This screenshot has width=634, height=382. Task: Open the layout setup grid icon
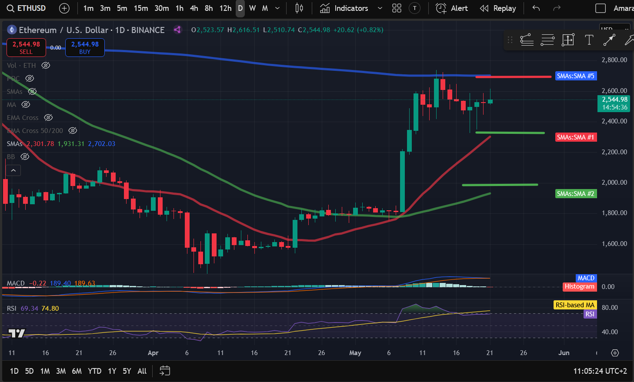(397, 8)
